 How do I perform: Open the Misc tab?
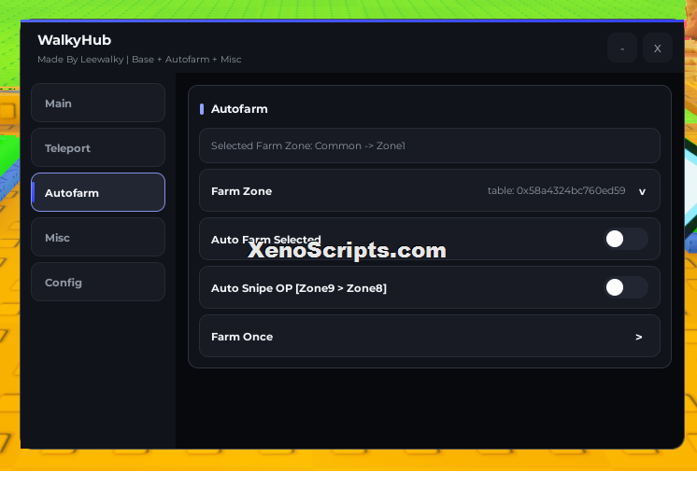tap(98, 237)
